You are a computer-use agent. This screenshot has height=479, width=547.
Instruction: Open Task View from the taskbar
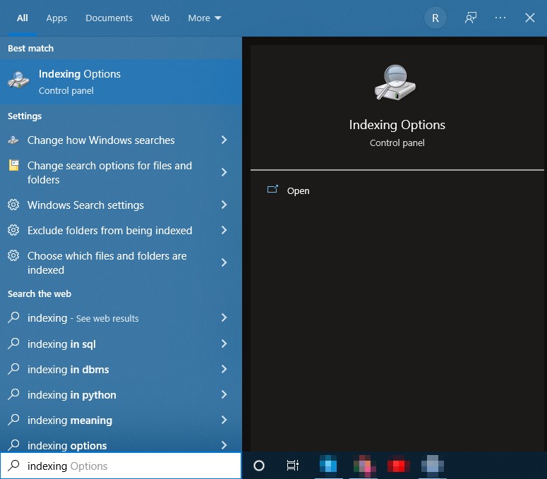pyautogui.click(x=292, y=466)
